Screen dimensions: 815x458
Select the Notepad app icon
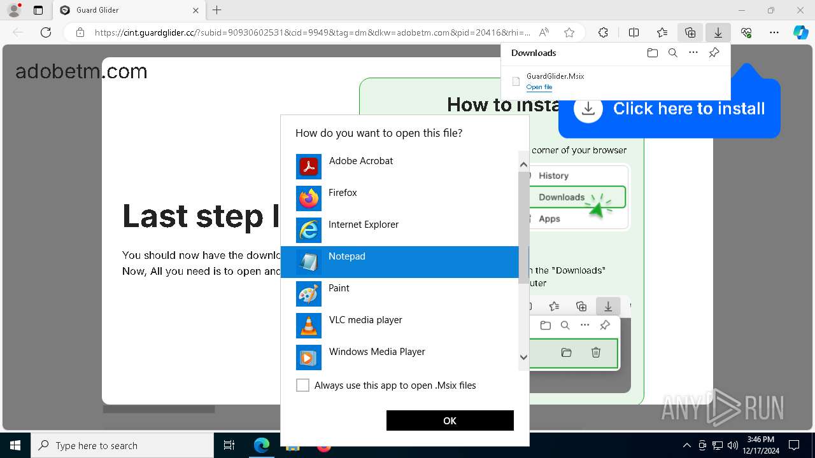pyautogui.click(x=309, y=262)
